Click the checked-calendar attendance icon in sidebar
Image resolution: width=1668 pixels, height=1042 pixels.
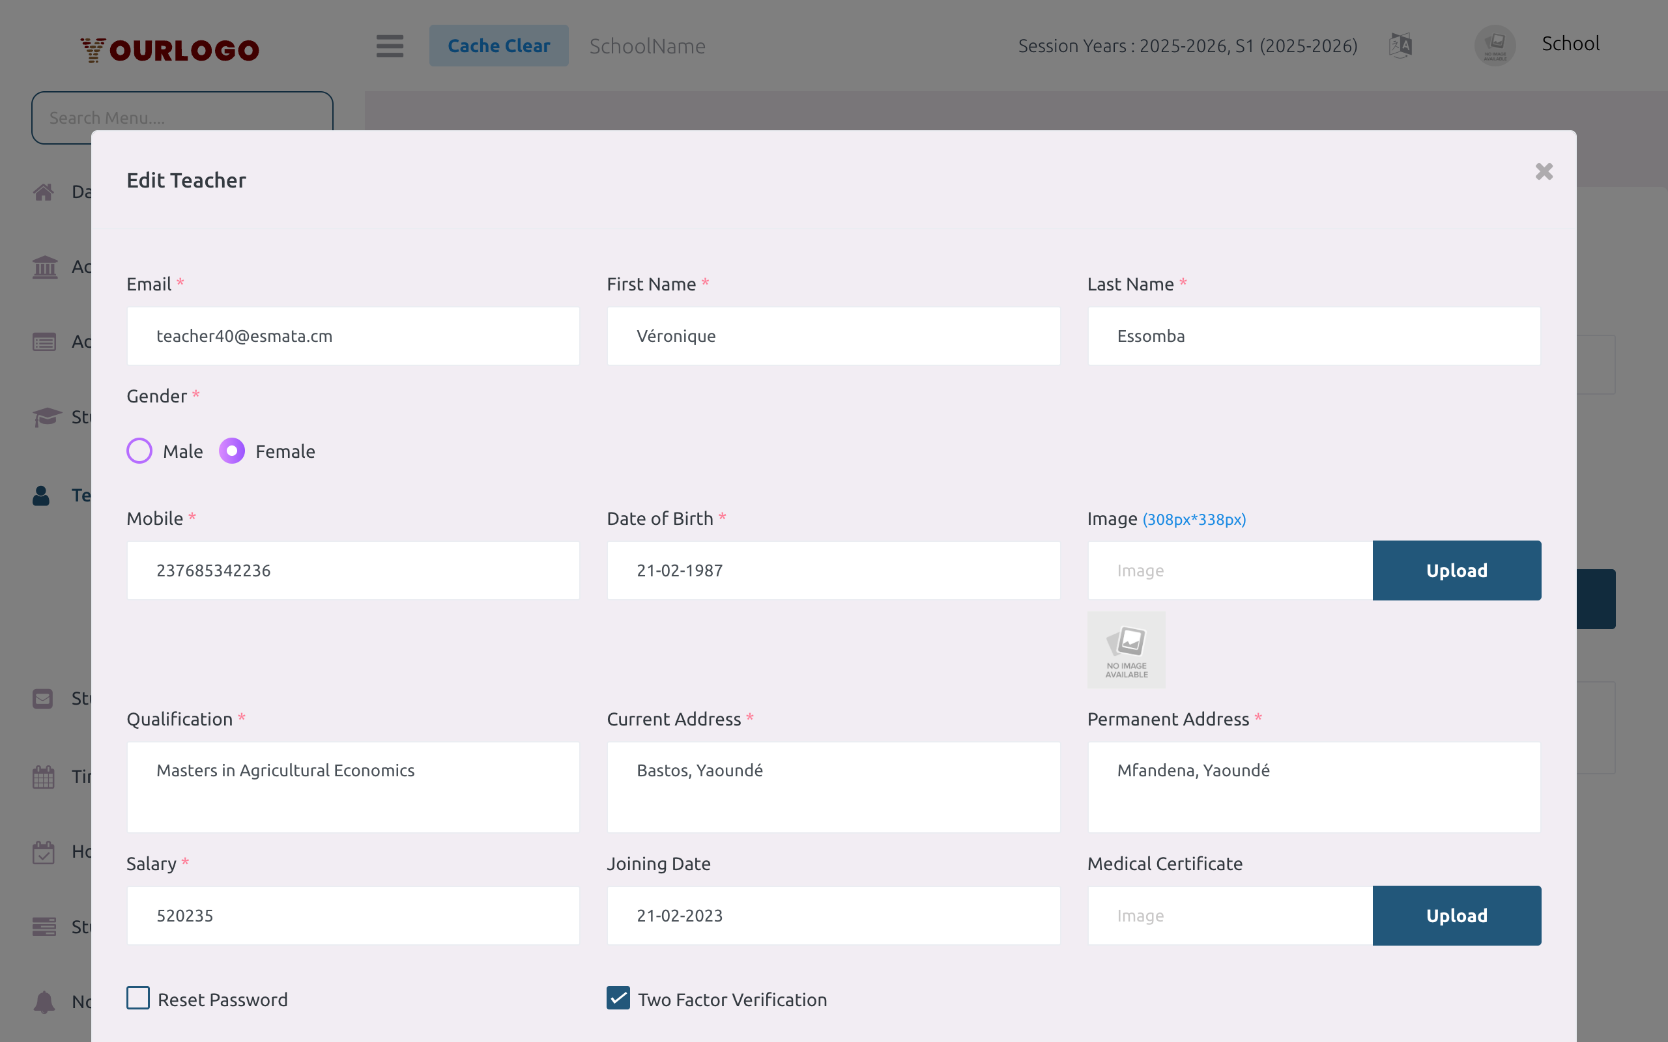[44, 852]
